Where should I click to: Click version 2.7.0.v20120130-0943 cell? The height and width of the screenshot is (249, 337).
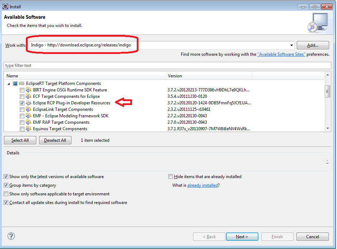click(x=187, y=122)
